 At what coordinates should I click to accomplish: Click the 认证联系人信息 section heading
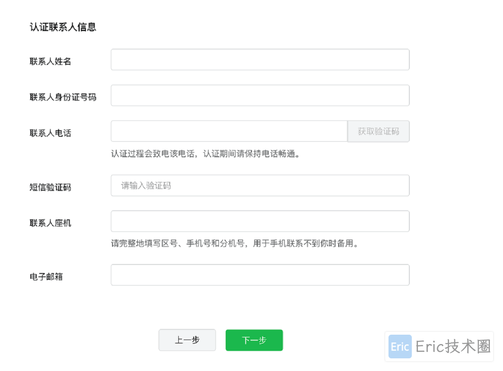pos(63,27)
